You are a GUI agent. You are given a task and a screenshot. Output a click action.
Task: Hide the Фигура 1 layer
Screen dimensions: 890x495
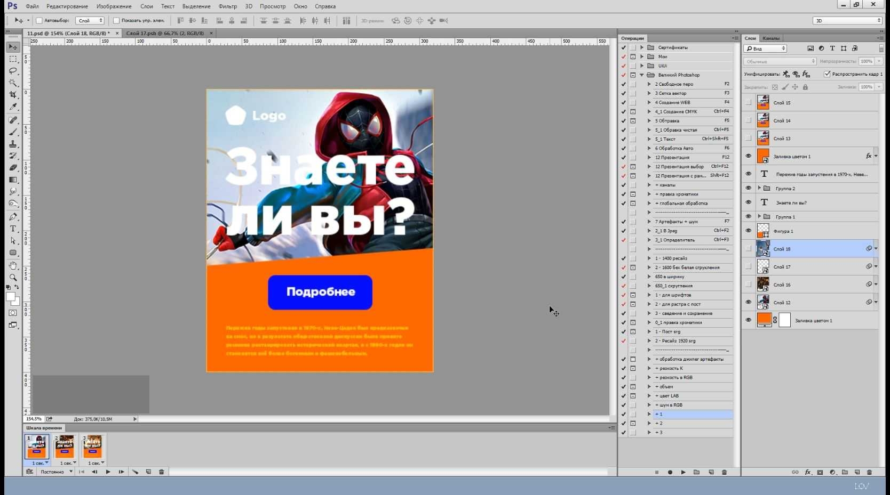(x=748, y=231)
